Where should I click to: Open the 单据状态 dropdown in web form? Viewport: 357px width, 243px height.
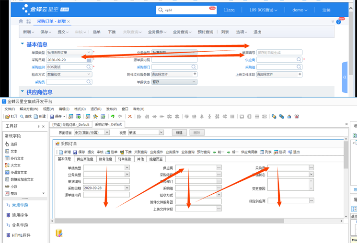[194, 82]
